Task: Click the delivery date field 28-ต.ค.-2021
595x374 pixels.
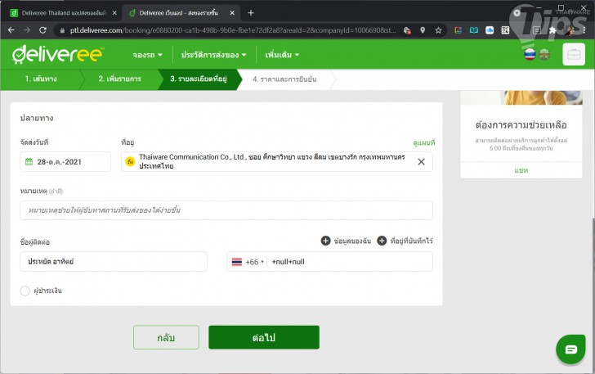Action: click(65, 162)
